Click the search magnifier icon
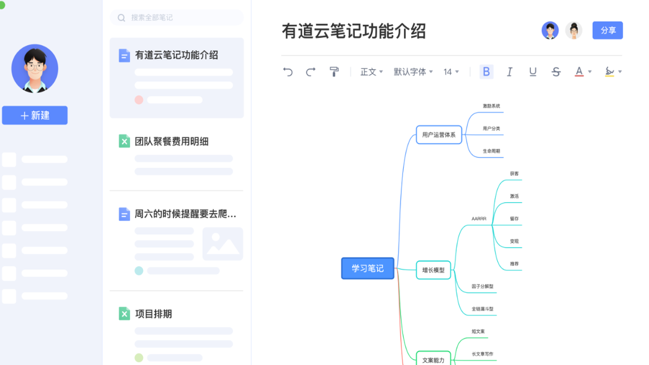Image resolution: width=649 pixels, height=365 pixels. [x=122, y=18]
